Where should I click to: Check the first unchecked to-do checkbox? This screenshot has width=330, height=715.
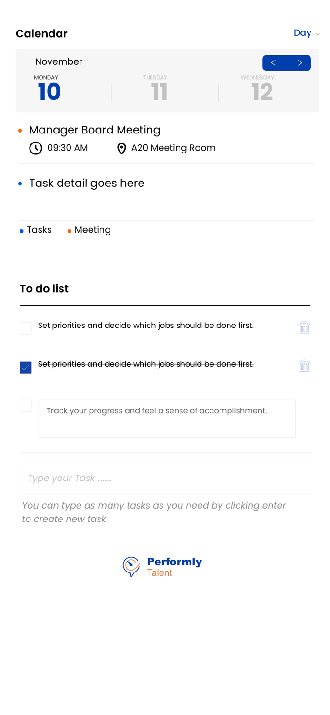26,328
